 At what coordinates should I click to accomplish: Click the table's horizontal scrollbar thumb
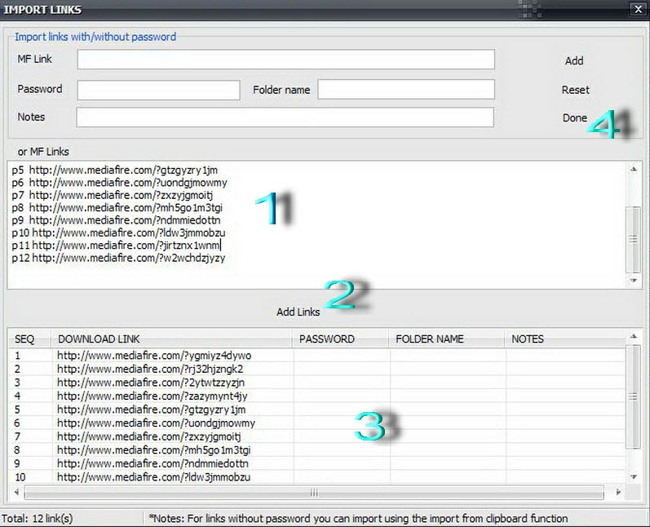click(x=314, y=493)
